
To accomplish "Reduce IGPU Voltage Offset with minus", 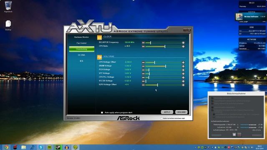I will point(143,85).
